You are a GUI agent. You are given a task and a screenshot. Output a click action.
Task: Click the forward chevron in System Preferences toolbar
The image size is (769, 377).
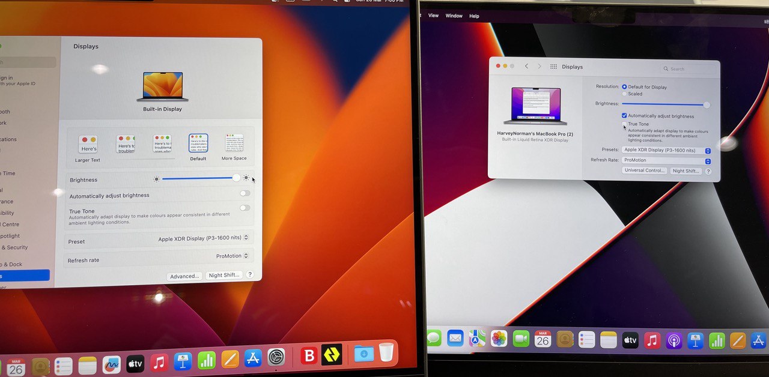(x=540, y=66)
